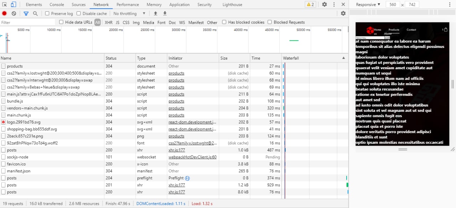Screen dimensions: 456x208
Task: Open network search magnifier
Action: [35, 13]
